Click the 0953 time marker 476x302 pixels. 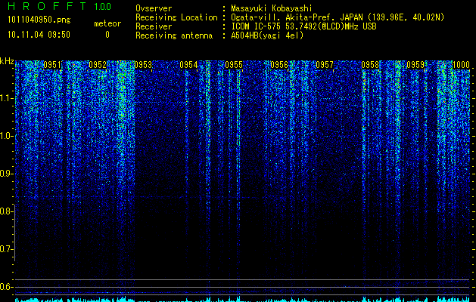143,65
